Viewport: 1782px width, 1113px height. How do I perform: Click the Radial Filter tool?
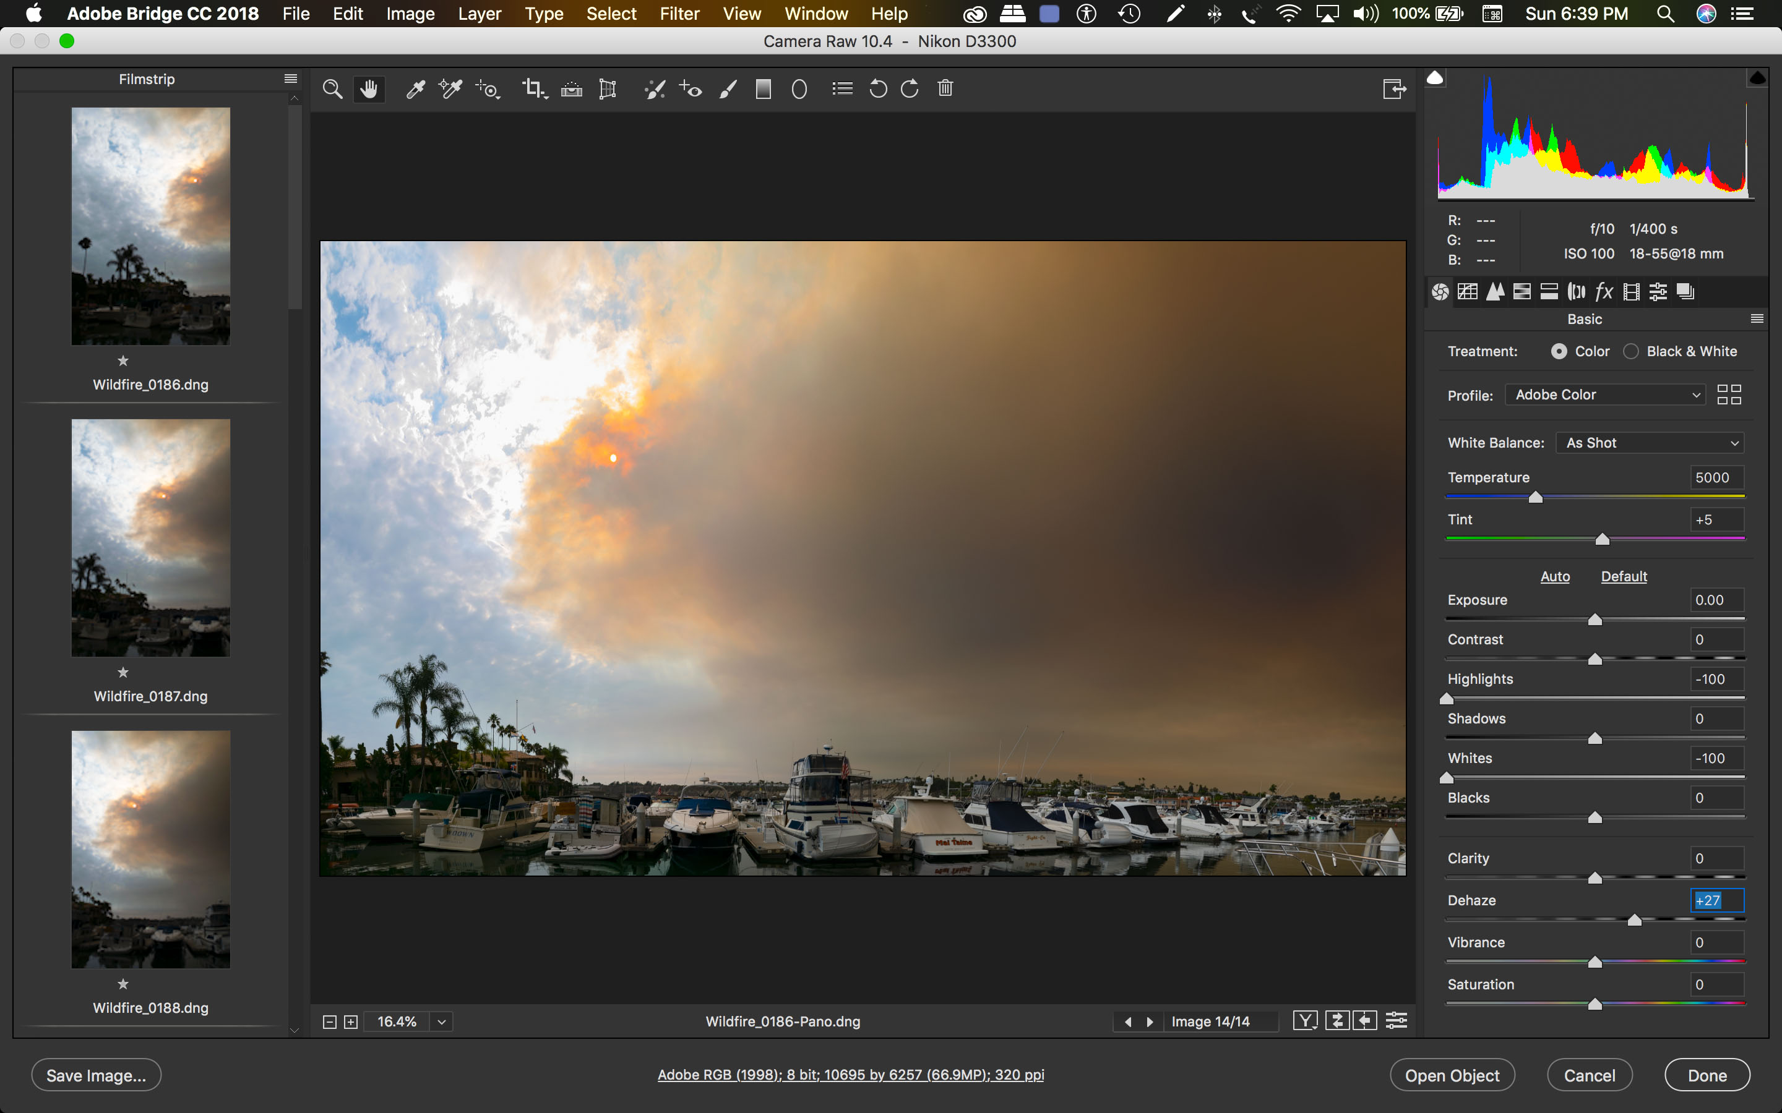(798, 87)
